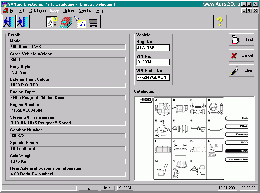This screenshot has width=260, height=193.
Task: Open the Options menu
Action: 69,11
